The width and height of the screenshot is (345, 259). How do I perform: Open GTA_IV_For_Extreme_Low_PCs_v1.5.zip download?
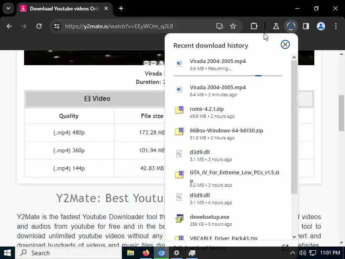point(228,178)
